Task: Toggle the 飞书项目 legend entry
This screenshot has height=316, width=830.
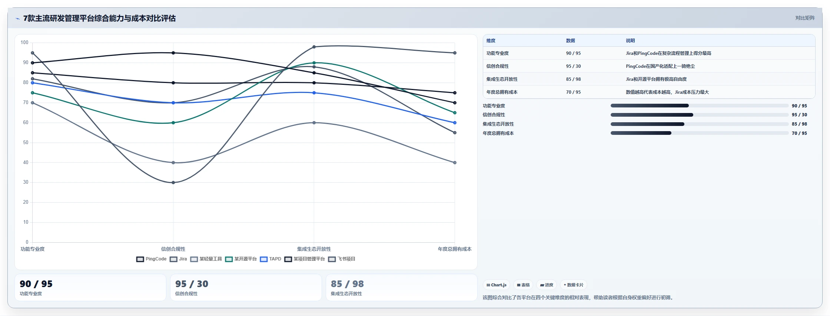Action: point(342,259)
